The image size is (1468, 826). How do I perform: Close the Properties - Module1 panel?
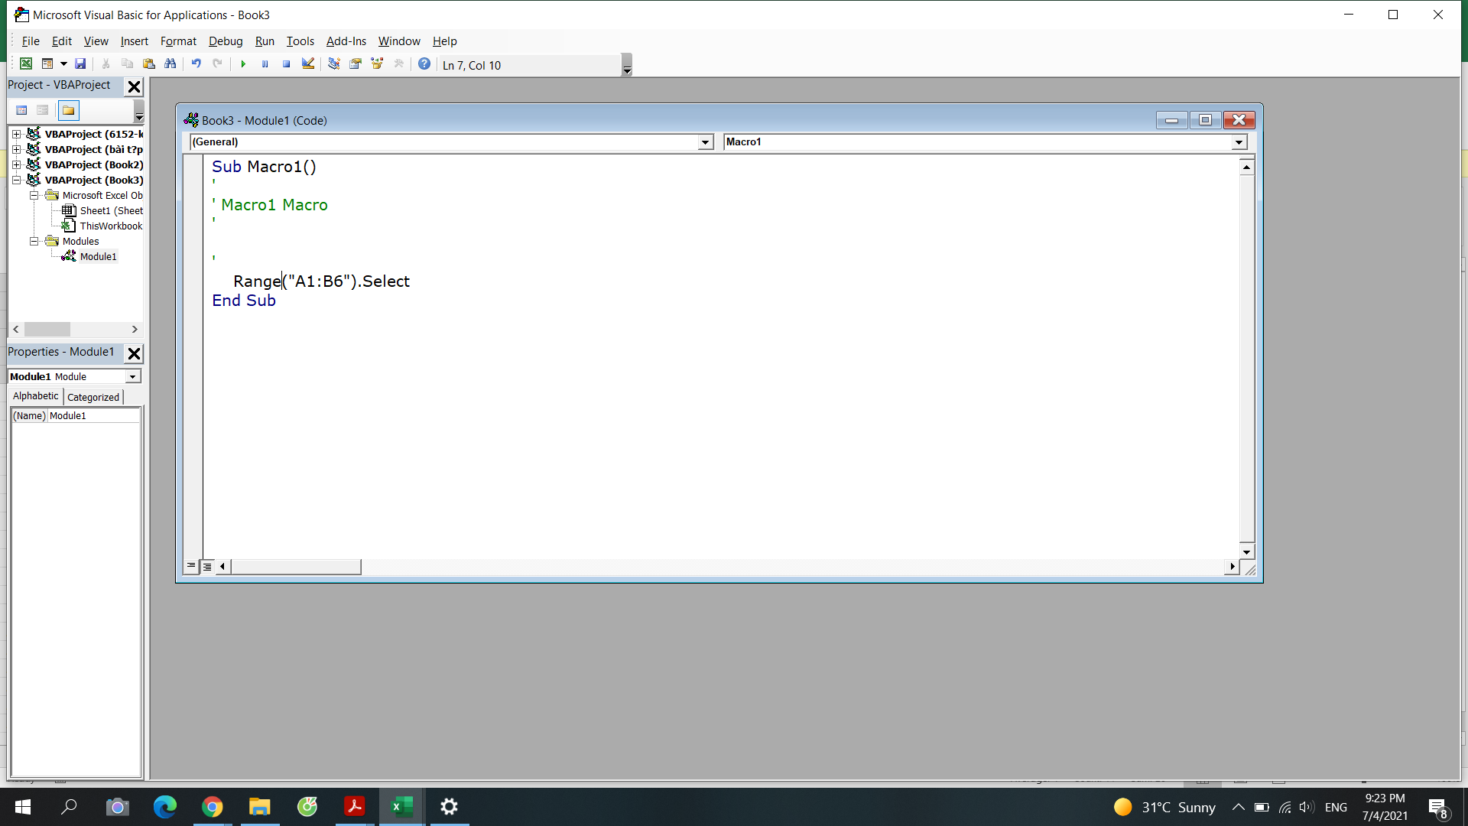[134, 353]
